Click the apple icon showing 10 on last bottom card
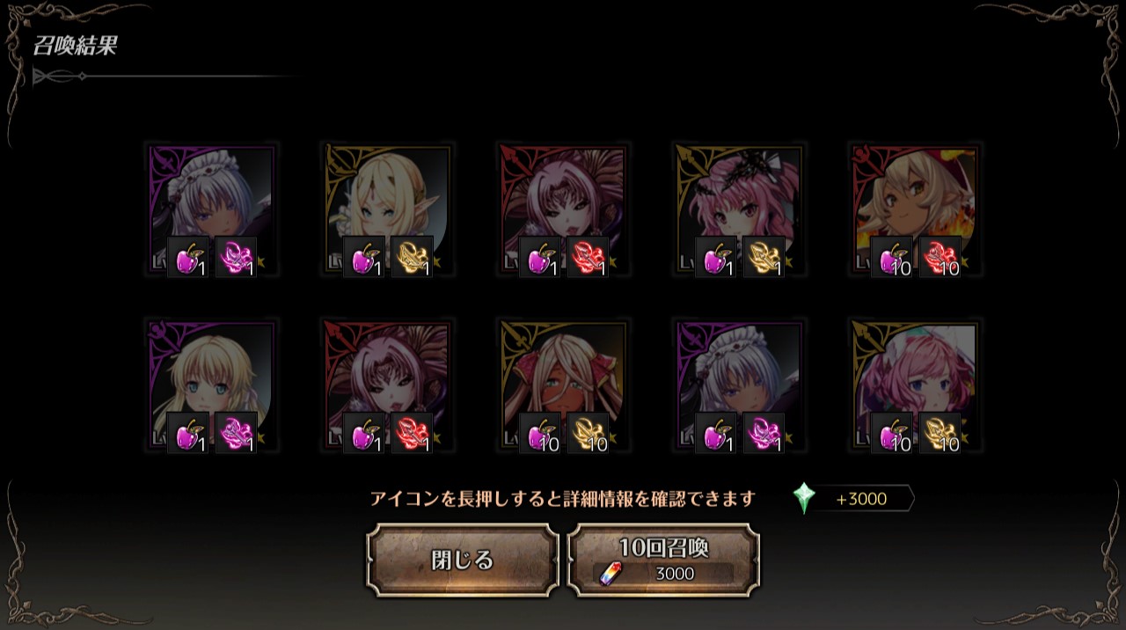Viewport: 1126px width, 630px height. click(x=892, y=433)
